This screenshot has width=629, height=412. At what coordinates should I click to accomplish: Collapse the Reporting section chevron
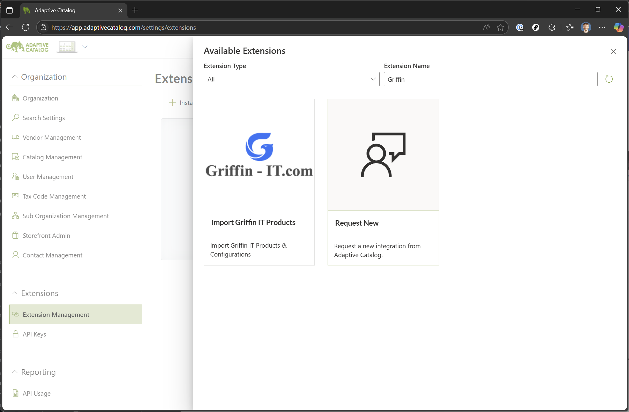pos(15,372)
